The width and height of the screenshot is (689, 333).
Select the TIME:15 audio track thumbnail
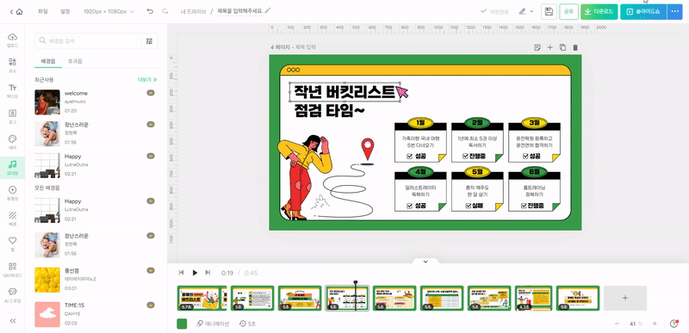coord(47,314)
